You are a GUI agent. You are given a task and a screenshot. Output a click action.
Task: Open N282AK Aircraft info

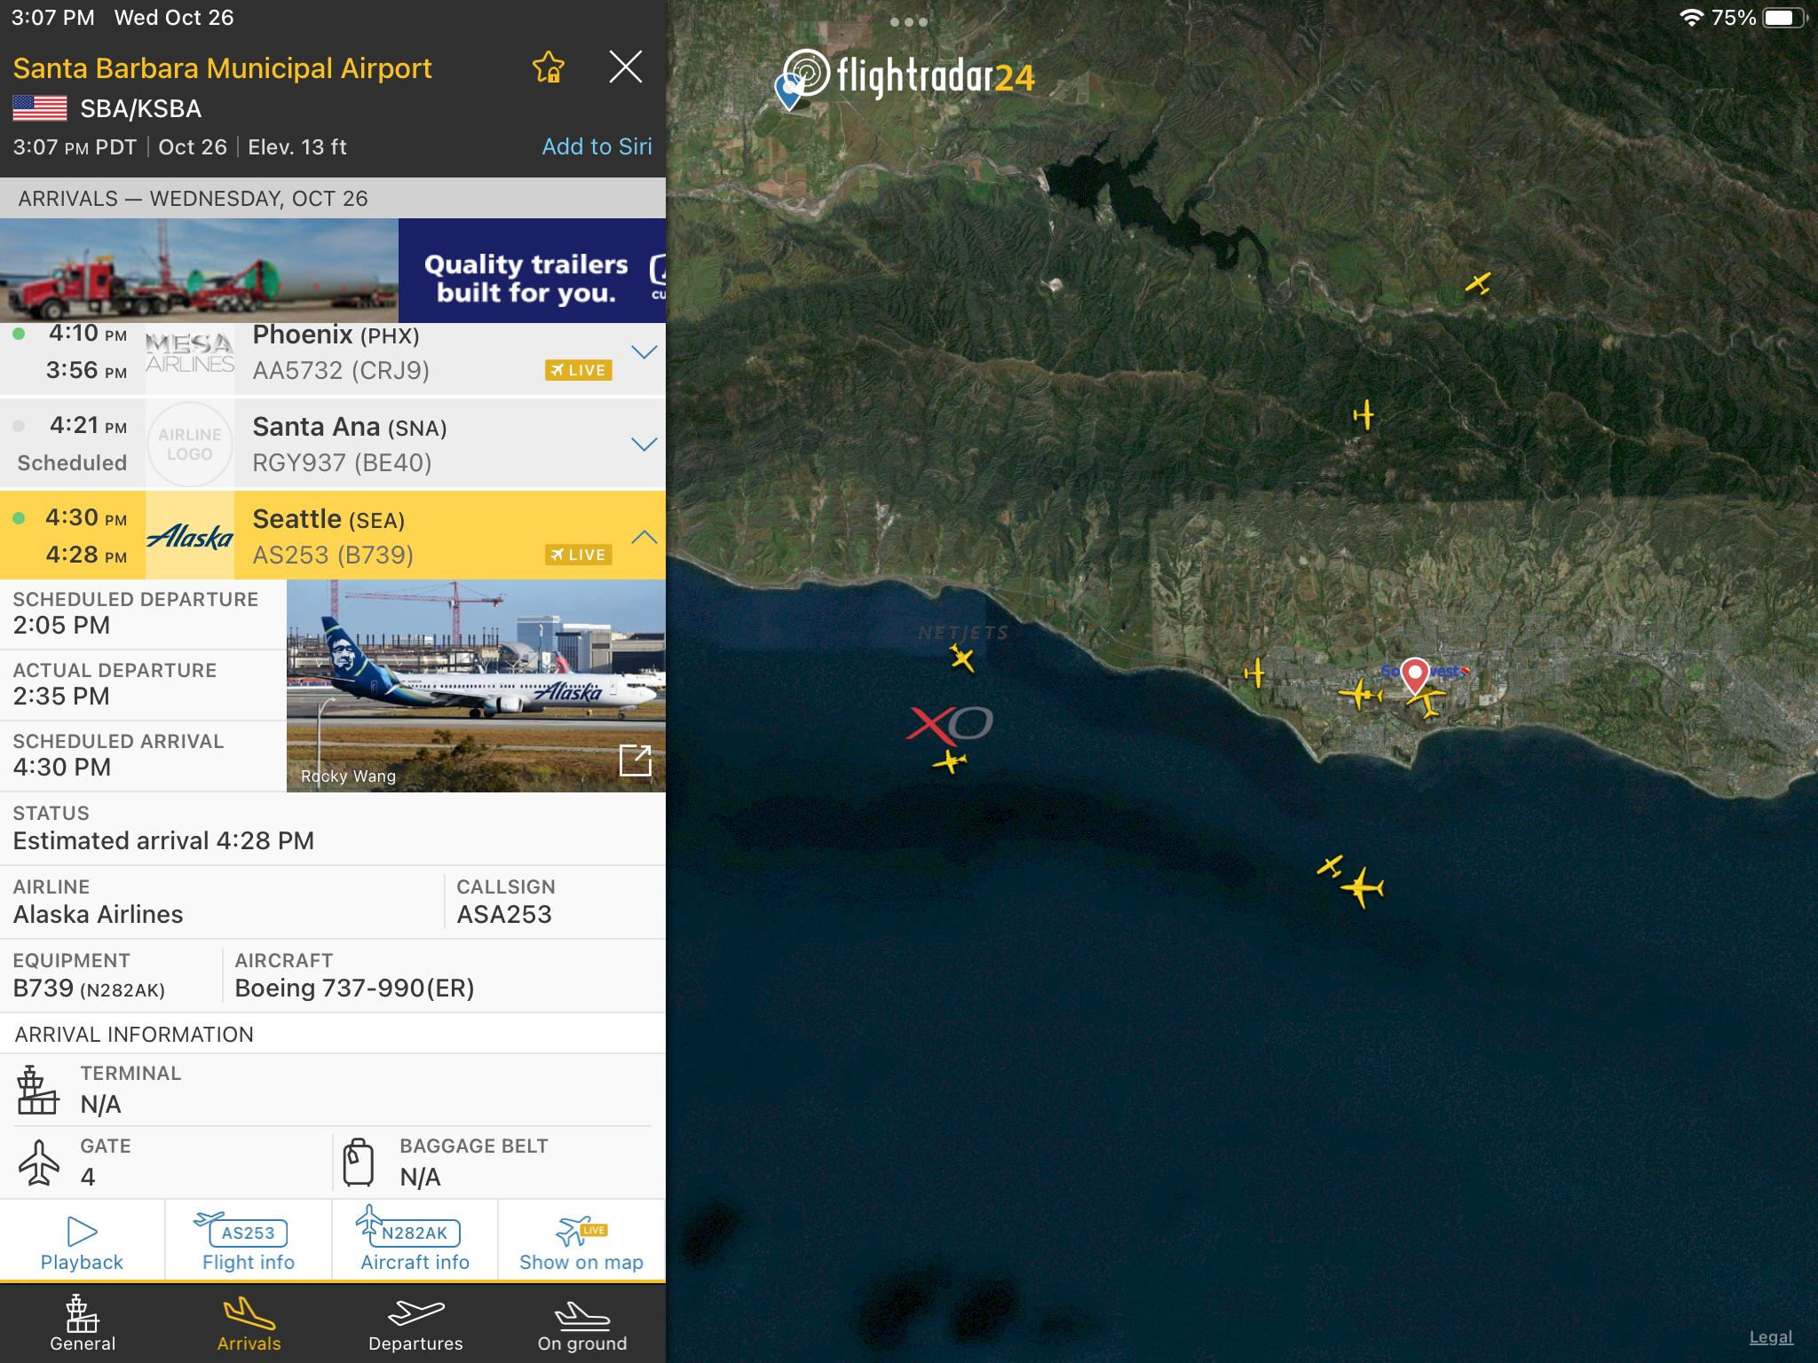415,1241
